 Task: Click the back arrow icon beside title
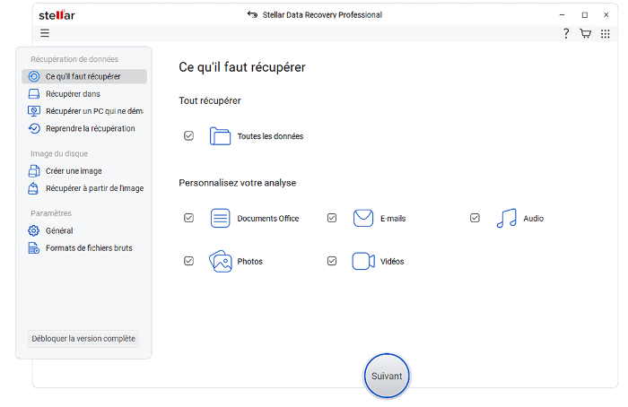[x=252, y=15]
